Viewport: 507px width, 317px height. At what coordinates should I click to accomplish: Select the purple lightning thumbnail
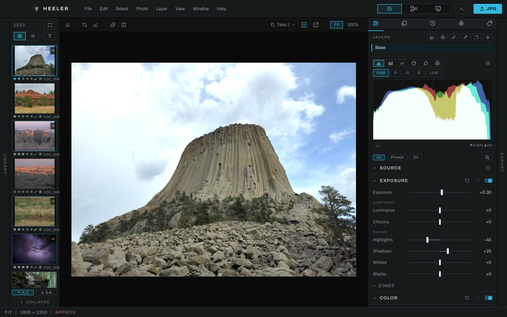point(35,249)
